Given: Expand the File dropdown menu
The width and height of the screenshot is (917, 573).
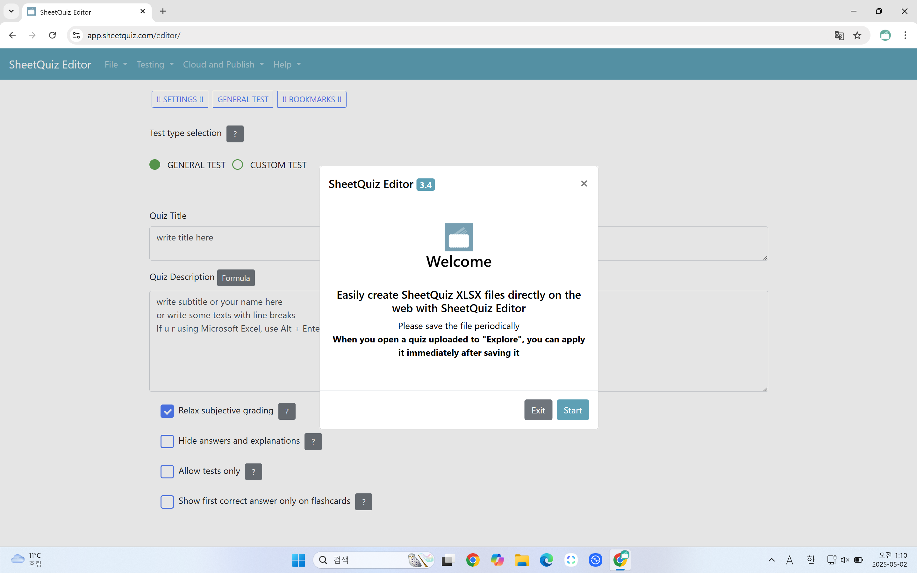Looking at the screenshot, I should (116, 64).
